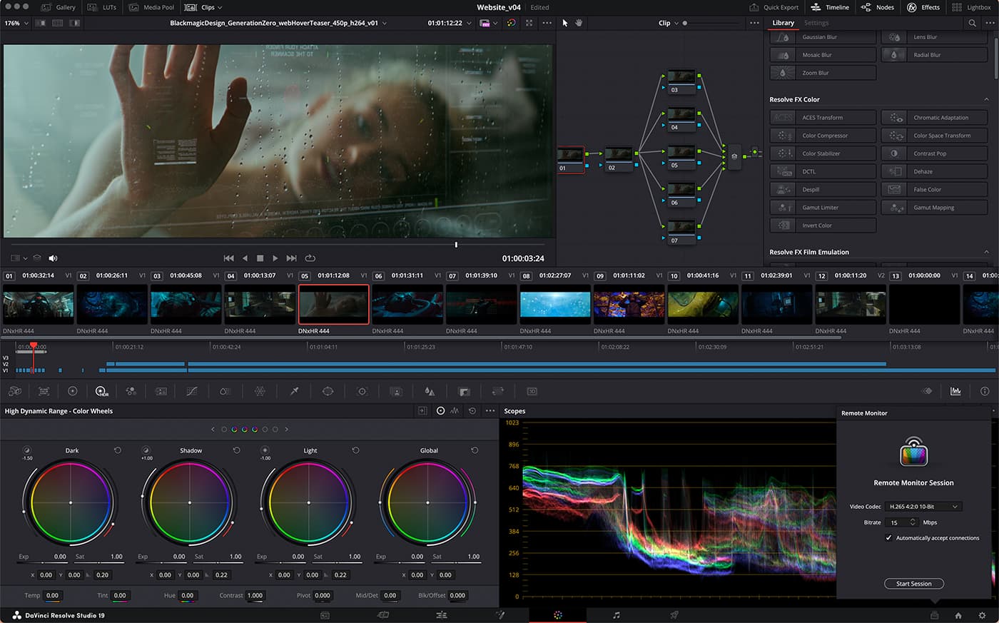Click the Bitrate value field
Image resolution: width=999 pixels, height=623 pixels.
(x=901, y=522)
